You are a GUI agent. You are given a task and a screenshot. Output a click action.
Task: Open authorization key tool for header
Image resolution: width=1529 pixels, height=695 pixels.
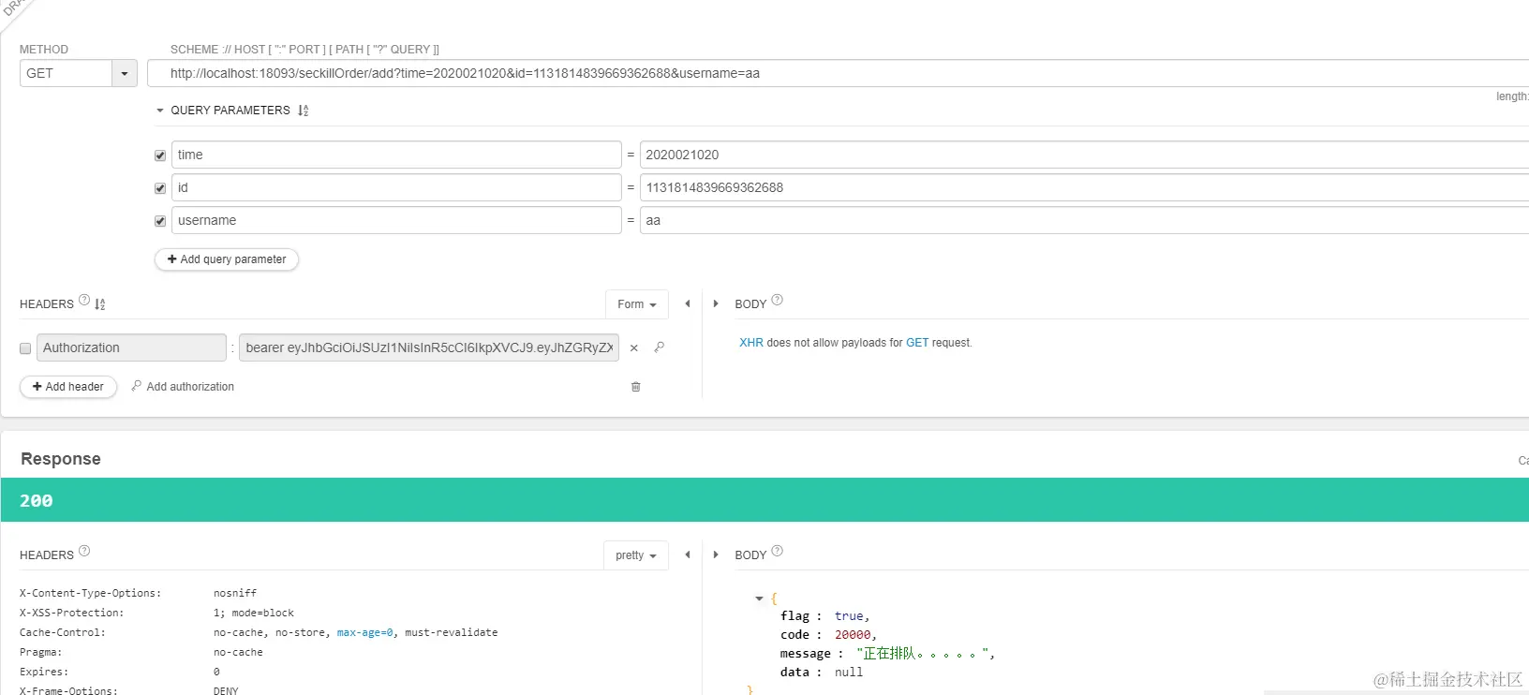pyautogui.click(x=660, y=347)
